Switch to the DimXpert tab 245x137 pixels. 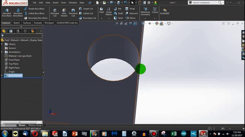click(49, 23)
